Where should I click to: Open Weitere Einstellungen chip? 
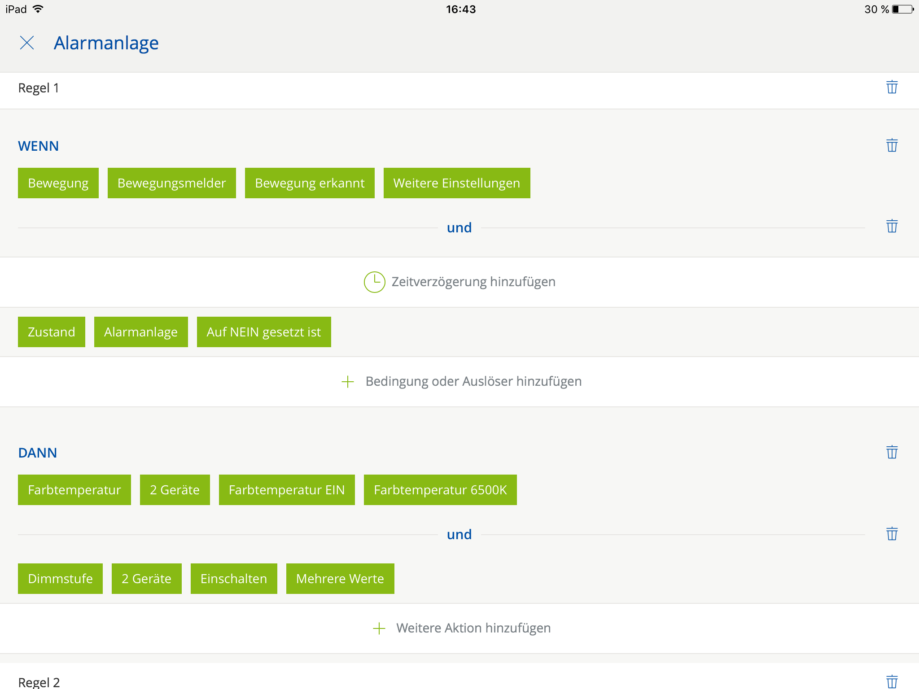pyautogui.click(x=456, y=183)
